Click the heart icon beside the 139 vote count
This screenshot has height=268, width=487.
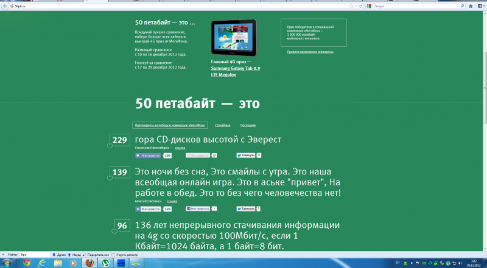coord(110,177)
